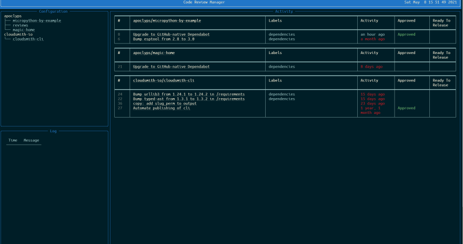This screenshot has height=244, width=463.
Task: Click '1 year, 1 month ago' activity cell
Action: (370, 110)
